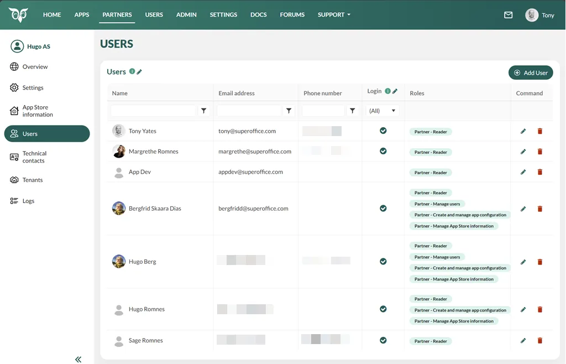The image size is (566, 364).
Task: Go to the Apps tab
Action: [x=82, y=15]
